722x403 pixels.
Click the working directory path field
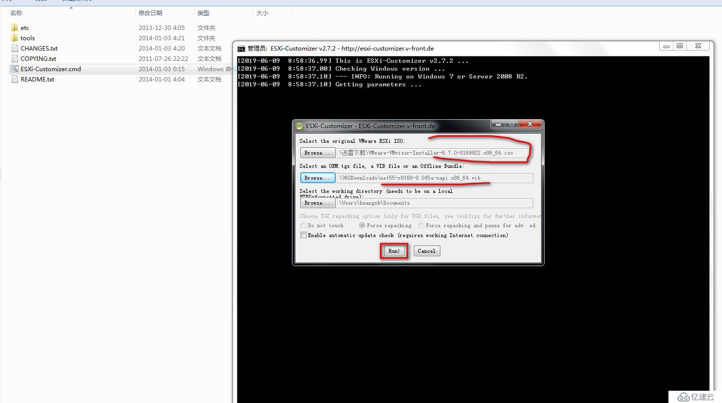point(434,203)
